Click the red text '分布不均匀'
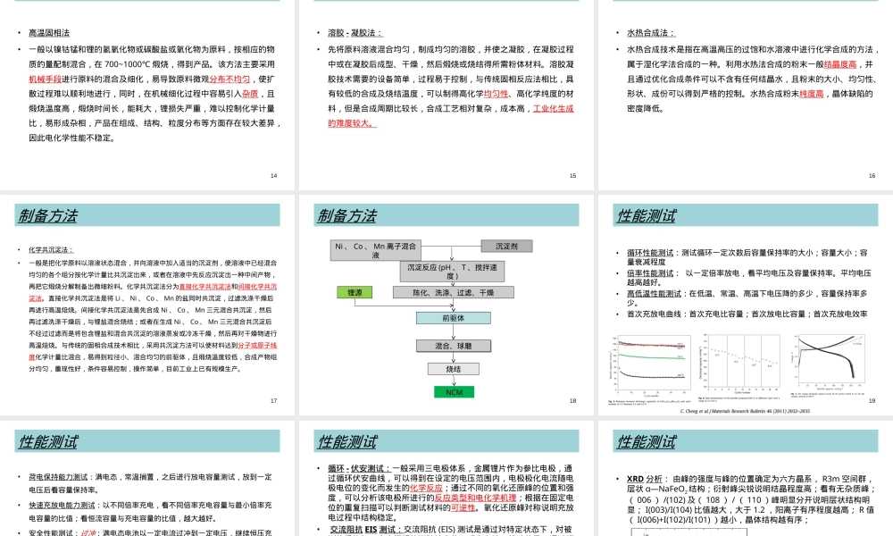This screenshot has height=536, width=893. point(230,80)
